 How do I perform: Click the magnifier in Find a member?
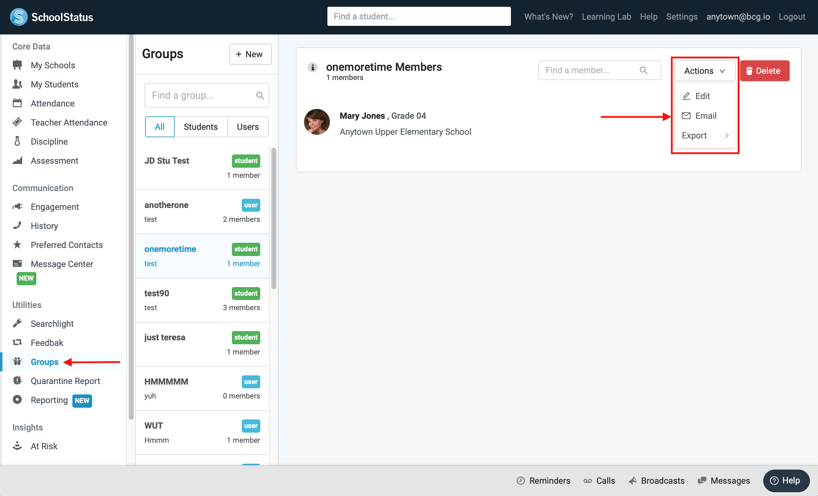click(643, 70)
